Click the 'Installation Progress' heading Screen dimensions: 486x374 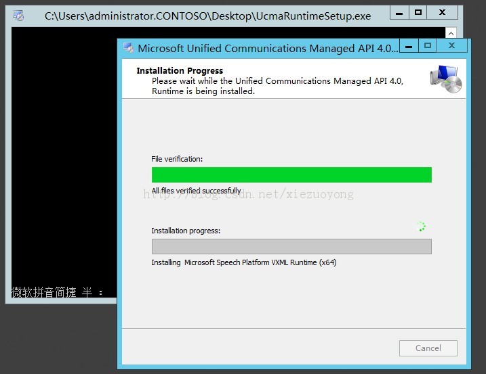click(180, 71)
